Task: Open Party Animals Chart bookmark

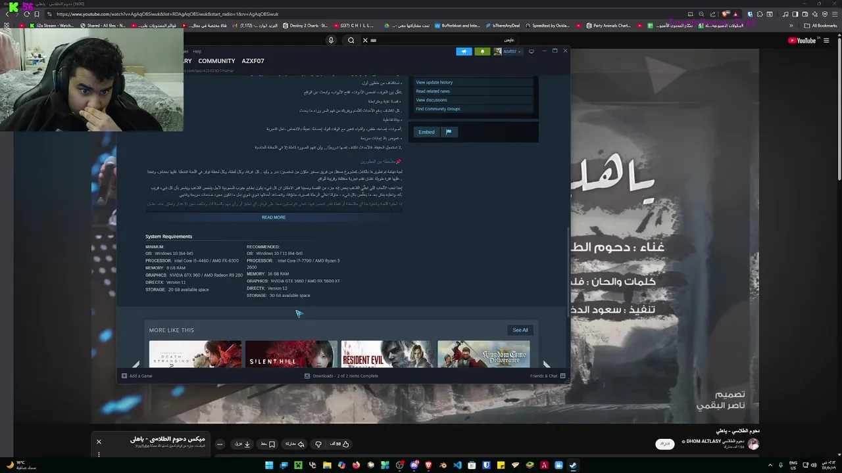Action: 608,26
